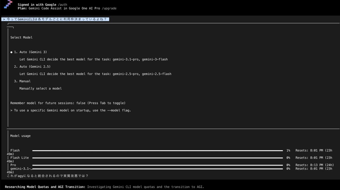340x190 pixels.
Task: Click the '1%' Flash usage value
Action: [x=288, y=151]
